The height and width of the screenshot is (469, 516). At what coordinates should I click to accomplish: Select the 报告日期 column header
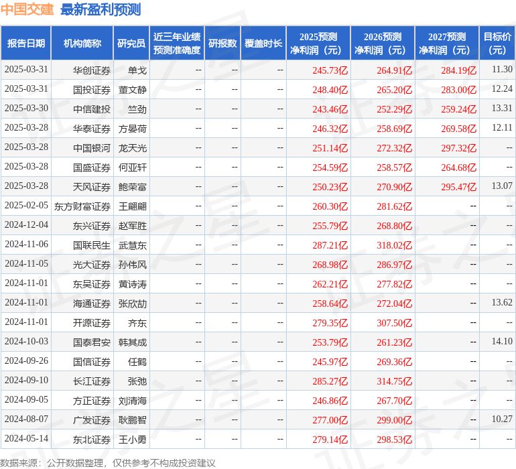(x=25, y=43)
